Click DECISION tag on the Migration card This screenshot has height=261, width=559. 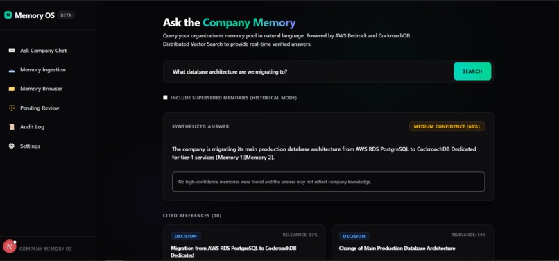pos(186,236)
